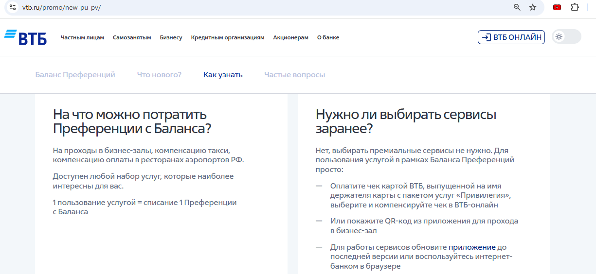
Task: Switch to the Что нового? tab
Action: click(159, 75)
